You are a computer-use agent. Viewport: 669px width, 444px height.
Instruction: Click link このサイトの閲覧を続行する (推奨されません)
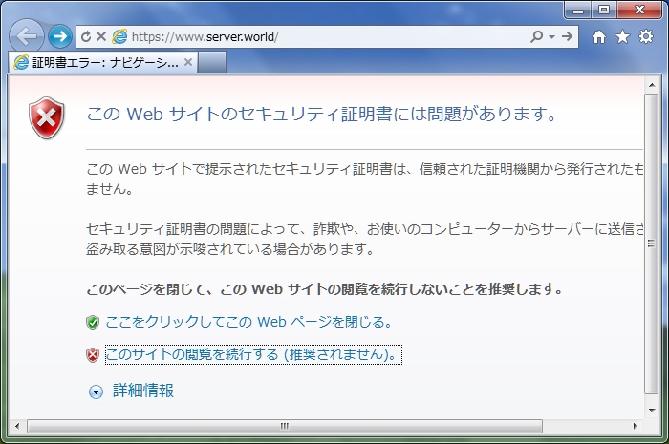[x=253, y=354]
